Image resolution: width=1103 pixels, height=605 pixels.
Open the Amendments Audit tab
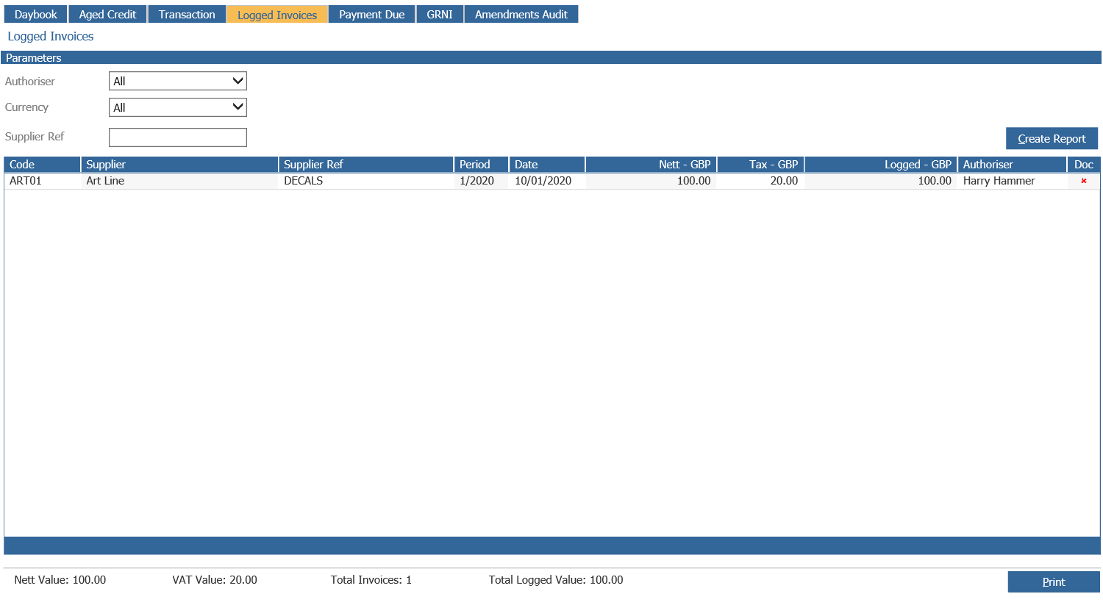[521, 13]
